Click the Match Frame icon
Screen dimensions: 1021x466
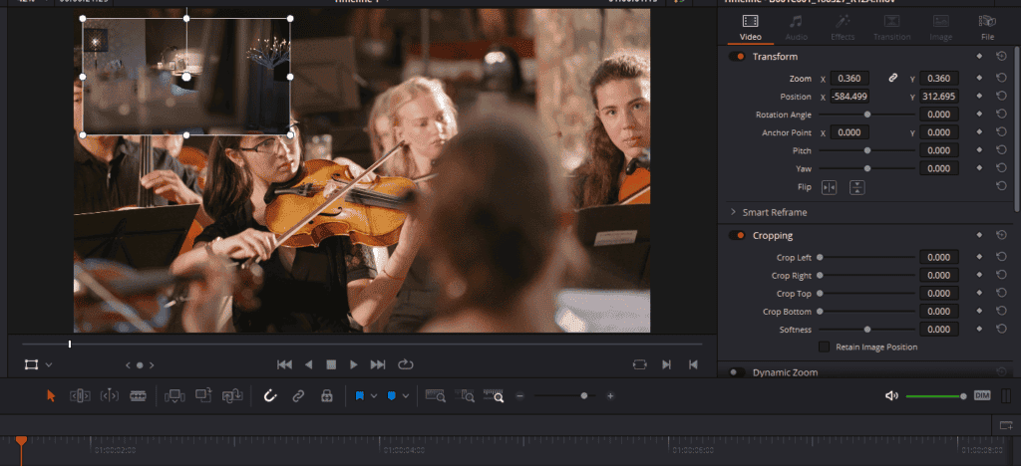pyautogui.click(x=640, y=364)
